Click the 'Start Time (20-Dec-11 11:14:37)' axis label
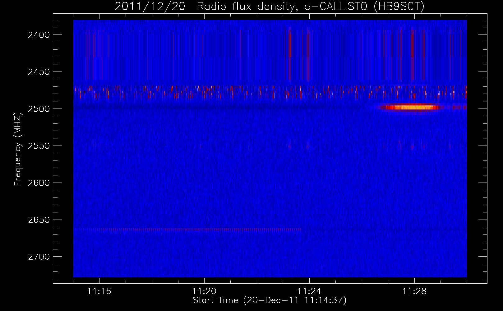Viewport: 503px width, 311px height. pos(270,300)
